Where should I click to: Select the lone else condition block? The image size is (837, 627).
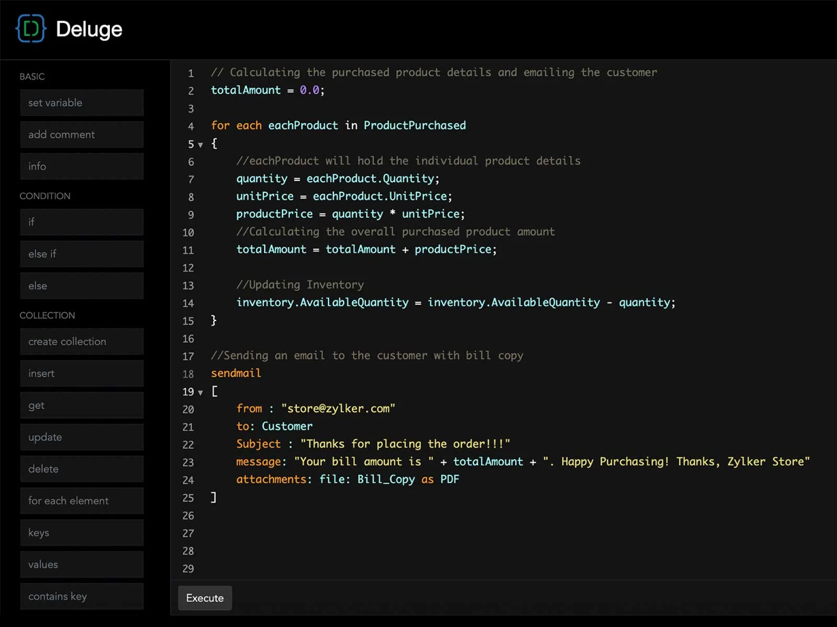(x=82, y=286)
